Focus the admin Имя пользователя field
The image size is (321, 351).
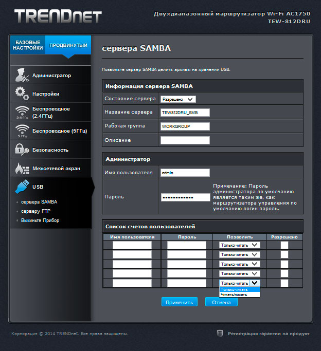[185, 173]
